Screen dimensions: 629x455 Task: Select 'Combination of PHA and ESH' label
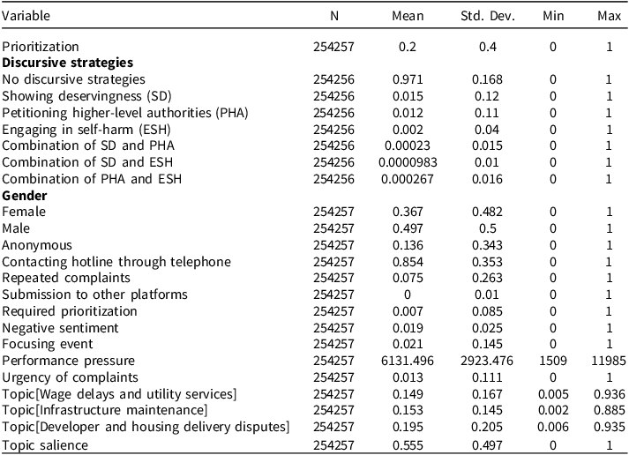92,179
